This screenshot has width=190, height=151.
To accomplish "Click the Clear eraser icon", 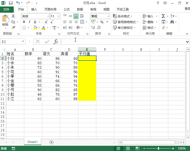I will click(163, 28).
